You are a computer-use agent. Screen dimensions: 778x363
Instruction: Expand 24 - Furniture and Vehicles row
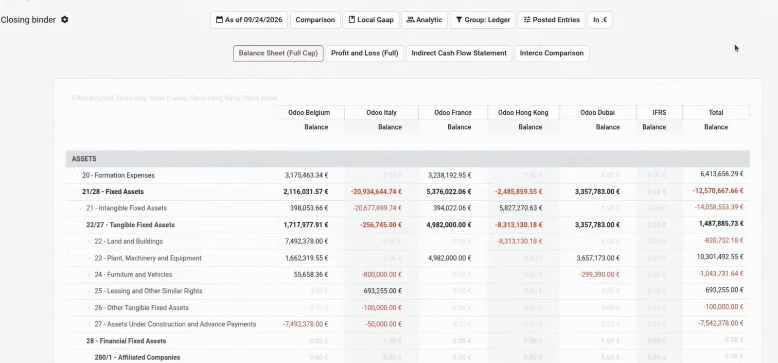pyautogui.click(x=89, y=275)
